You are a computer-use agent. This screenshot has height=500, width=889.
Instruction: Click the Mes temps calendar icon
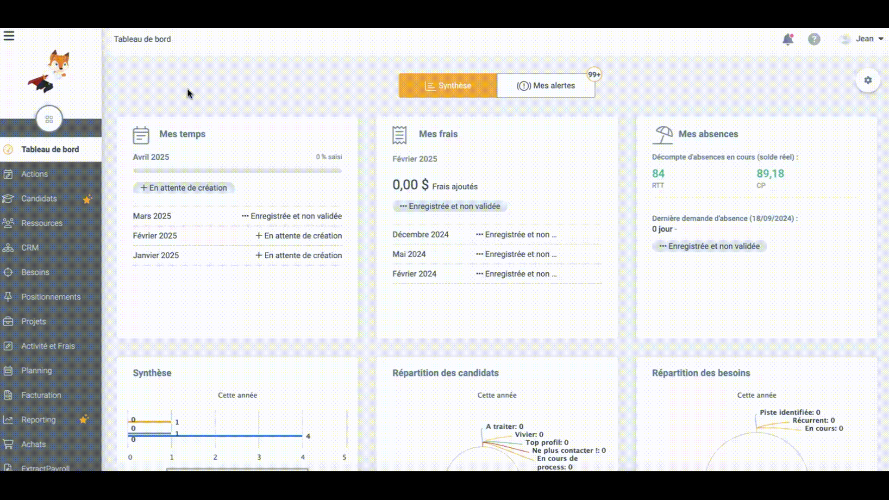[141, 135]
